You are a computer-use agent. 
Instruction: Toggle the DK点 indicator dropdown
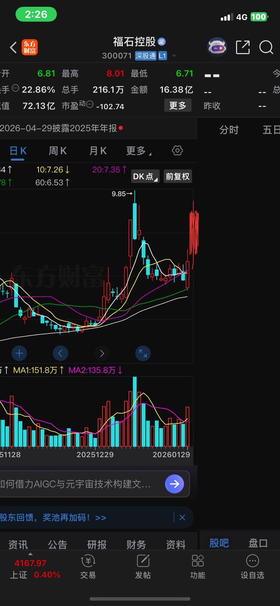click(x=145, y=176)
